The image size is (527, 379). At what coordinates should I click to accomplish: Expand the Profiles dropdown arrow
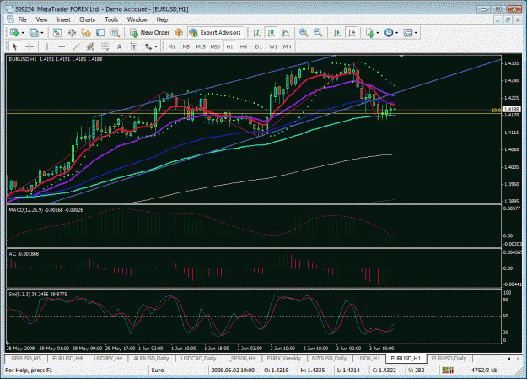point(42,33)
